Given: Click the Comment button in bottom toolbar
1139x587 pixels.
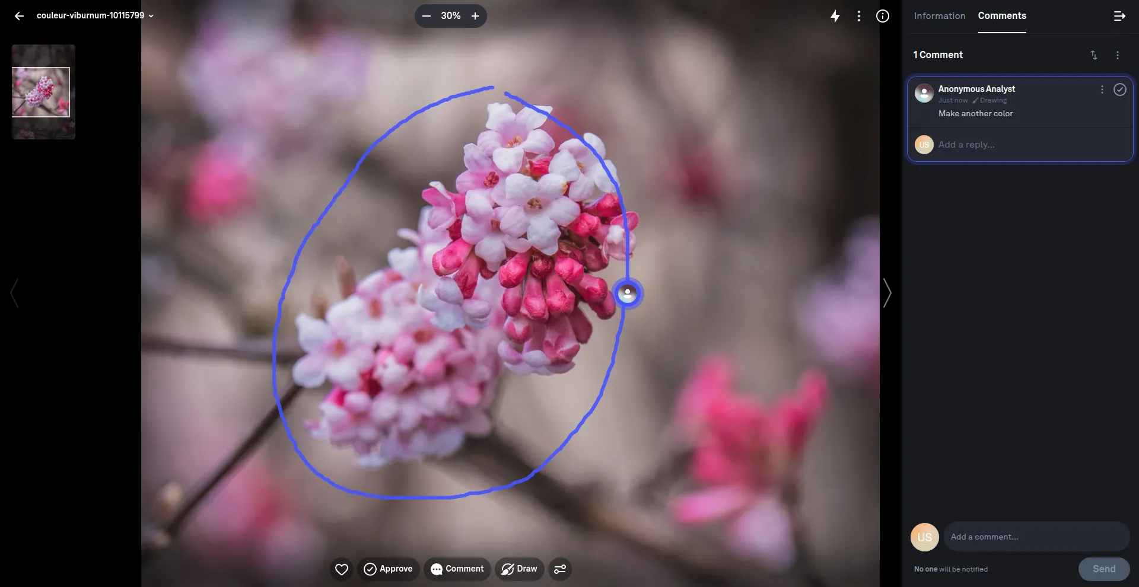Looking at the screenshot, I should (x=457, y=569).
